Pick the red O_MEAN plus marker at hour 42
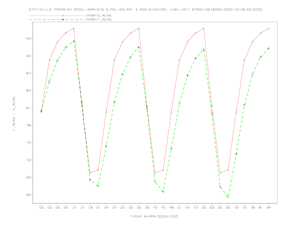Viewport: 293px width, 226px height. [155, 173]
